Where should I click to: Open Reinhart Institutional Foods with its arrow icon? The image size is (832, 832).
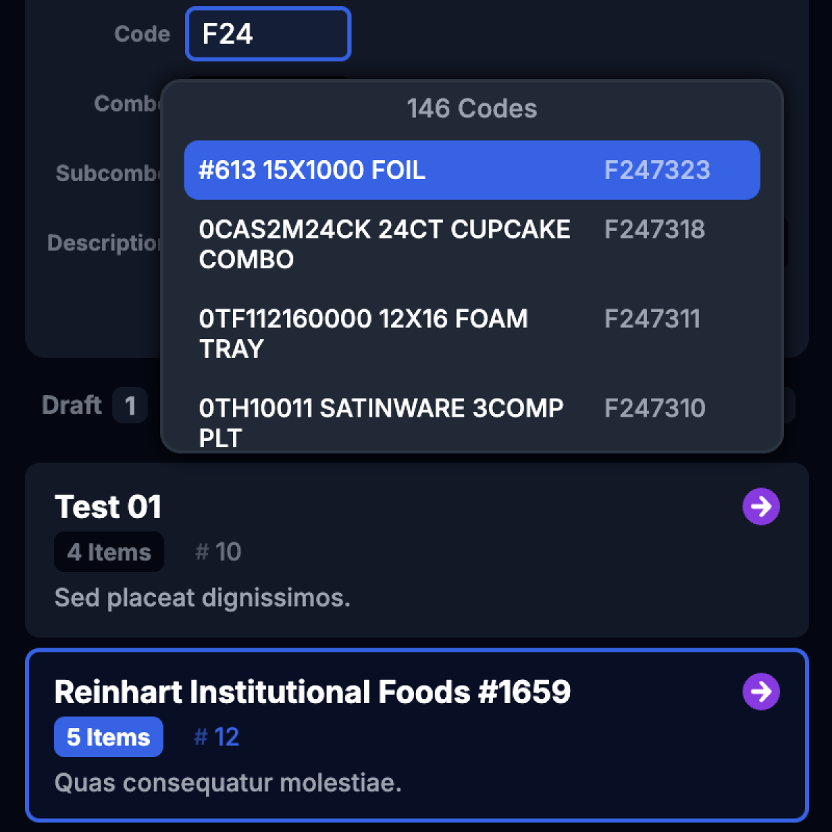[761, 692]
